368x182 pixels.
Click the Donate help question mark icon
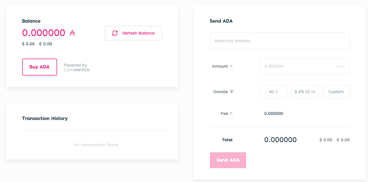pyautogui.click(x=232, y=92)
